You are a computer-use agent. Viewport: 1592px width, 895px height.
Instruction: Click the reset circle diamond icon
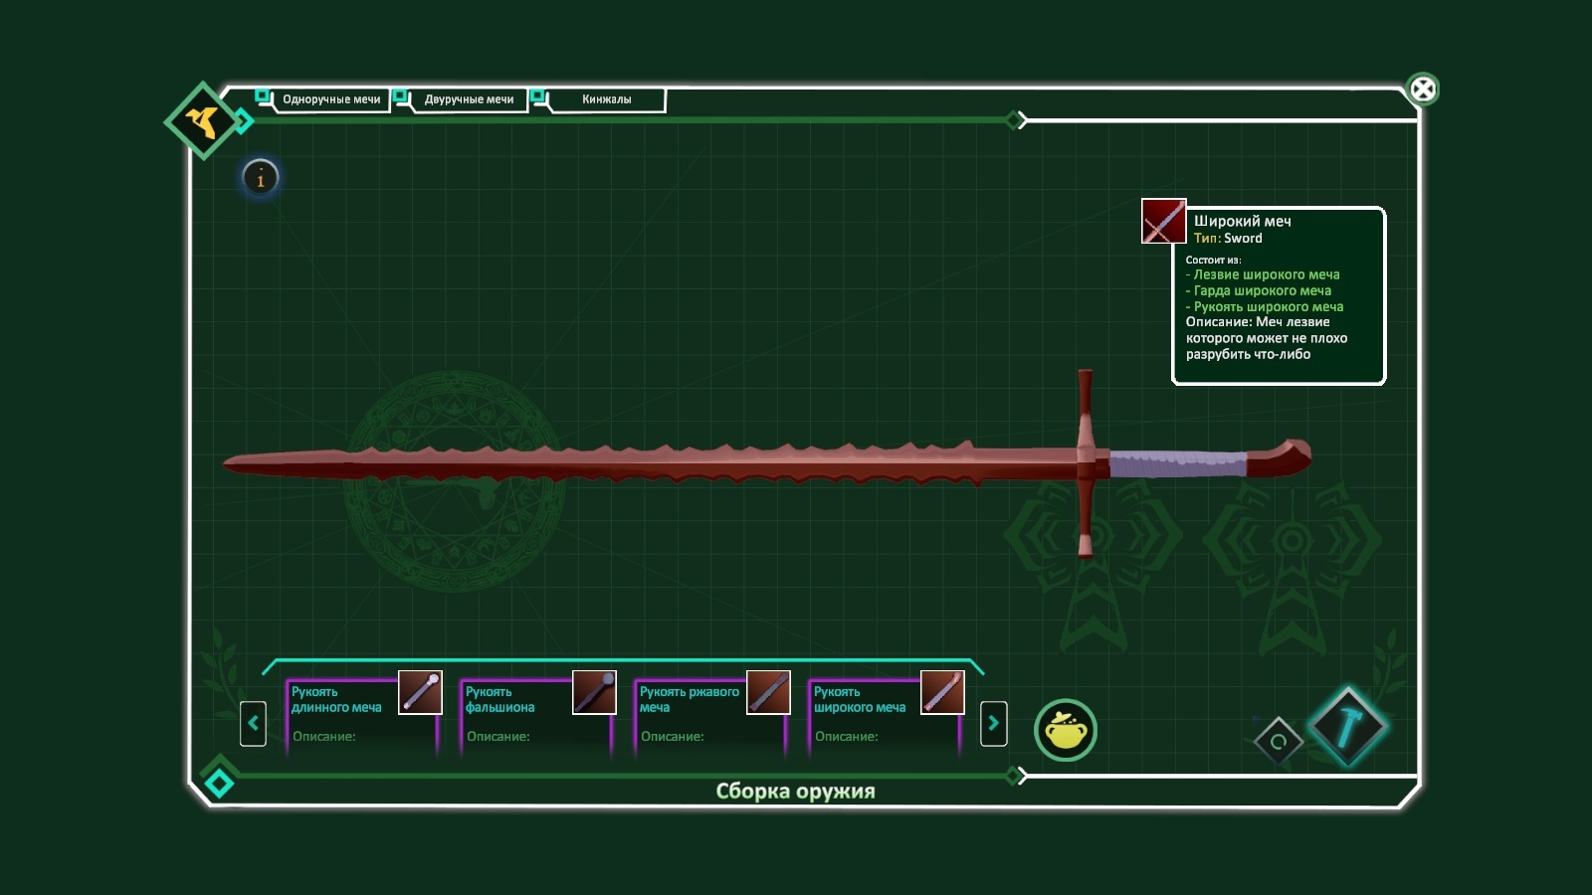[1279, 741]
